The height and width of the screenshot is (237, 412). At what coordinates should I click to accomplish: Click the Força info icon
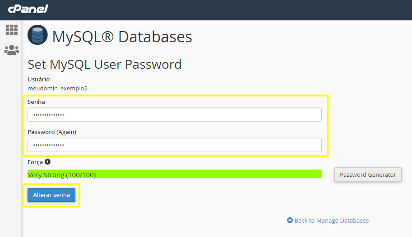click(47, 162)
